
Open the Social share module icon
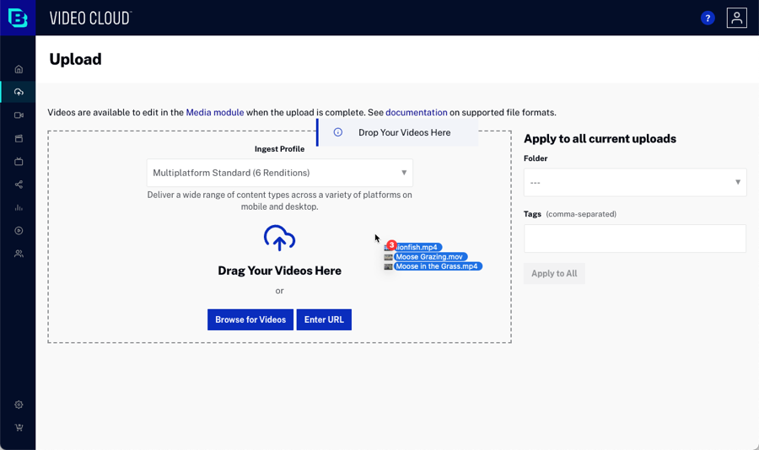[19, 185]
